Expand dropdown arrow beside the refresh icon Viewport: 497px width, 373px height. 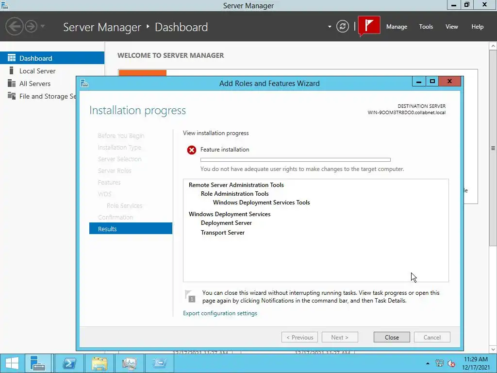tap(330, 27)
